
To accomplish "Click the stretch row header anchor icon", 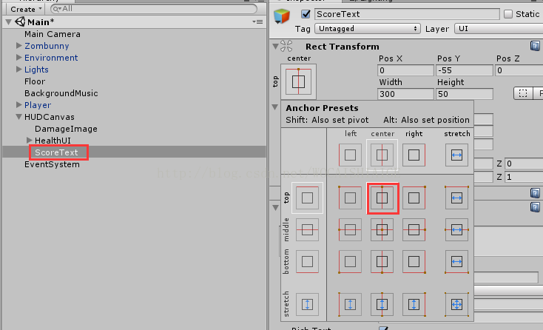I will point(307,304).
